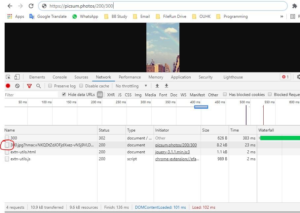Select the Network tab
Screen dimensions: 300x213
103,77
